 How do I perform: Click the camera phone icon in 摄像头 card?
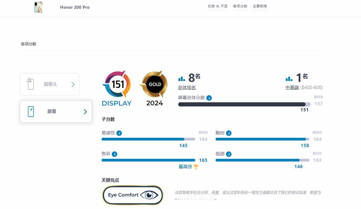pos(30,84)
